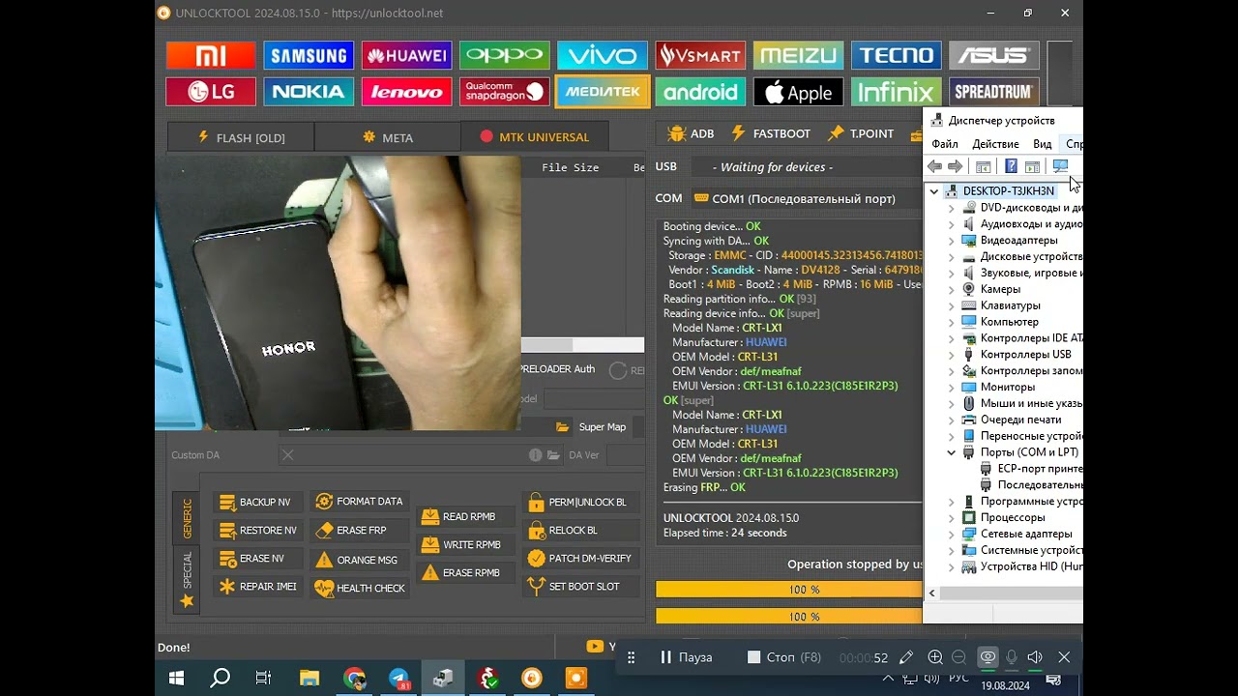Screen dimensions: 1238x696
Task: Select the Samsung brand tile
Action: pyautogui.click(x=309, y=55)
